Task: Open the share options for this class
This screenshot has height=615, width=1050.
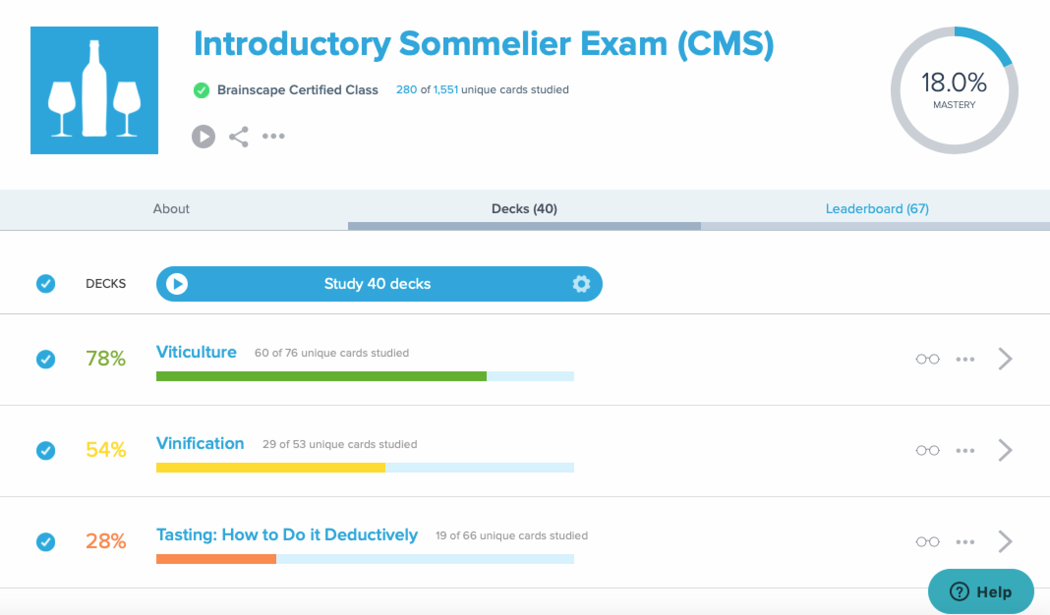Action: pos(239,137)
